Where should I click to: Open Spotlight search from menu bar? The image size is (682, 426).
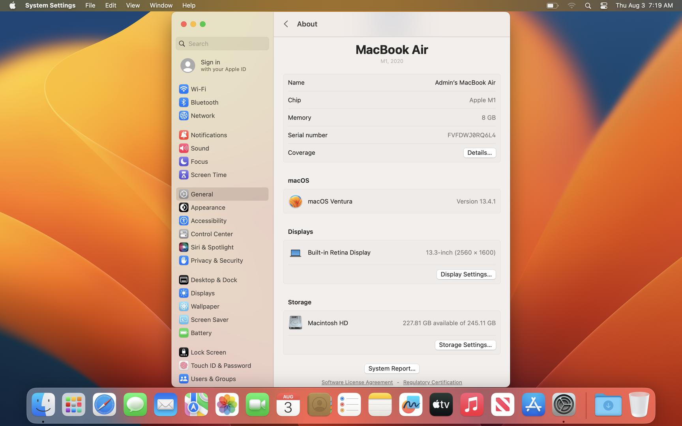[588, 6]
